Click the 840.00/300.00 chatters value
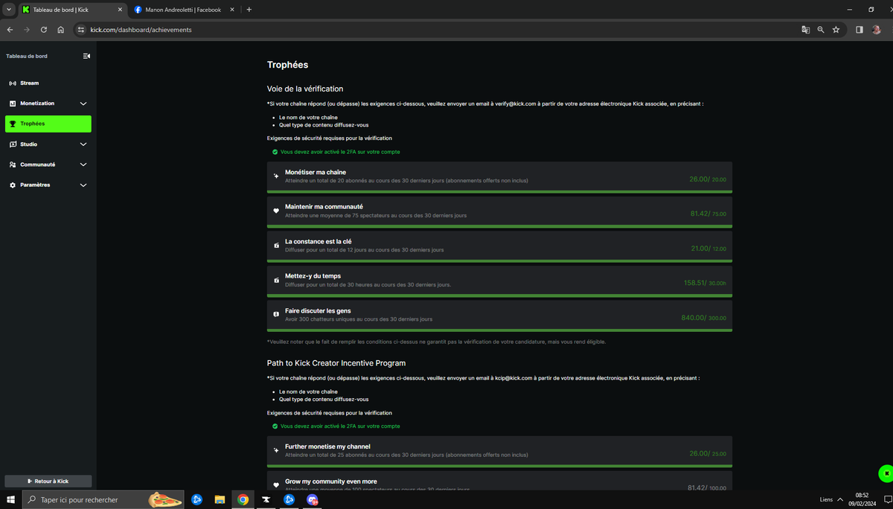 pyautogui.click(x=704, y=318)
